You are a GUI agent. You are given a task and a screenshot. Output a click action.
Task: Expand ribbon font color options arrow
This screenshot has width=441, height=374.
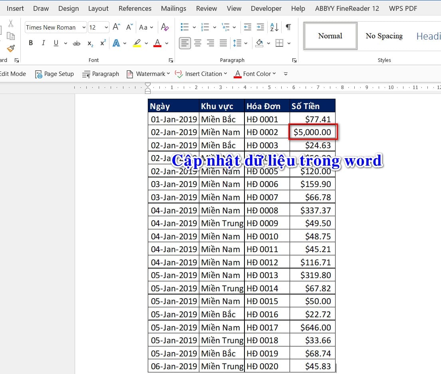[167, 43]
